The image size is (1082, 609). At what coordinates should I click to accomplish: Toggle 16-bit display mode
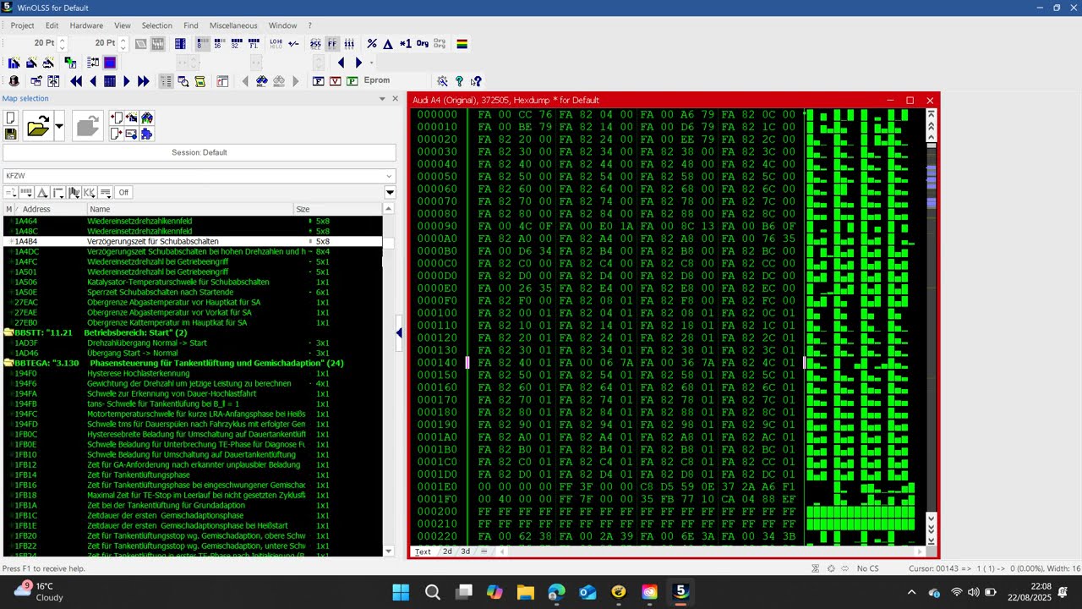coord(218,43)
